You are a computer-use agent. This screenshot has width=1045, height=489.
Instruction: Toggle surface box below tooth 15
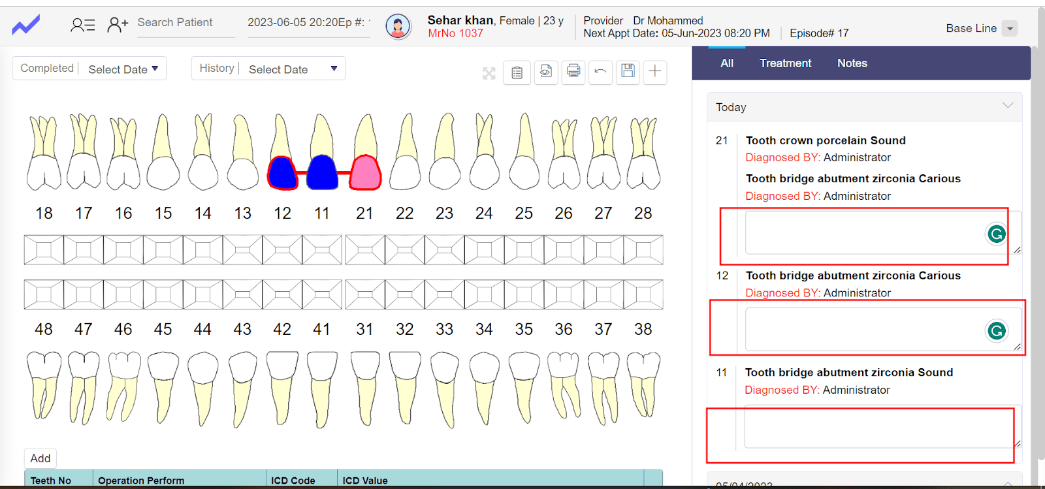[163, 250]
